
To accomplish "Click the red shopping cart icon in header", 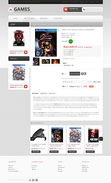I will pos(66,10).
